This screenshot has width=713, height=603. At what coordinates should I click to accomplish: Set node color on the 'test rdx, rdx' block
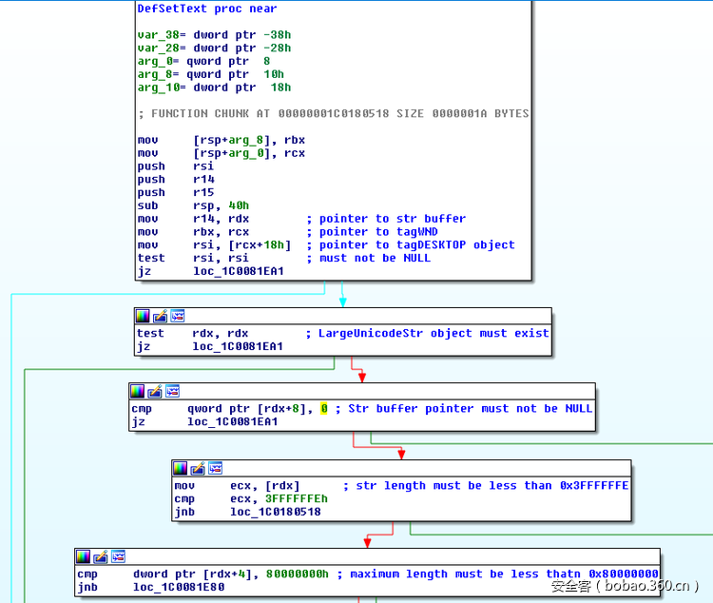click(x=143, y=316)
